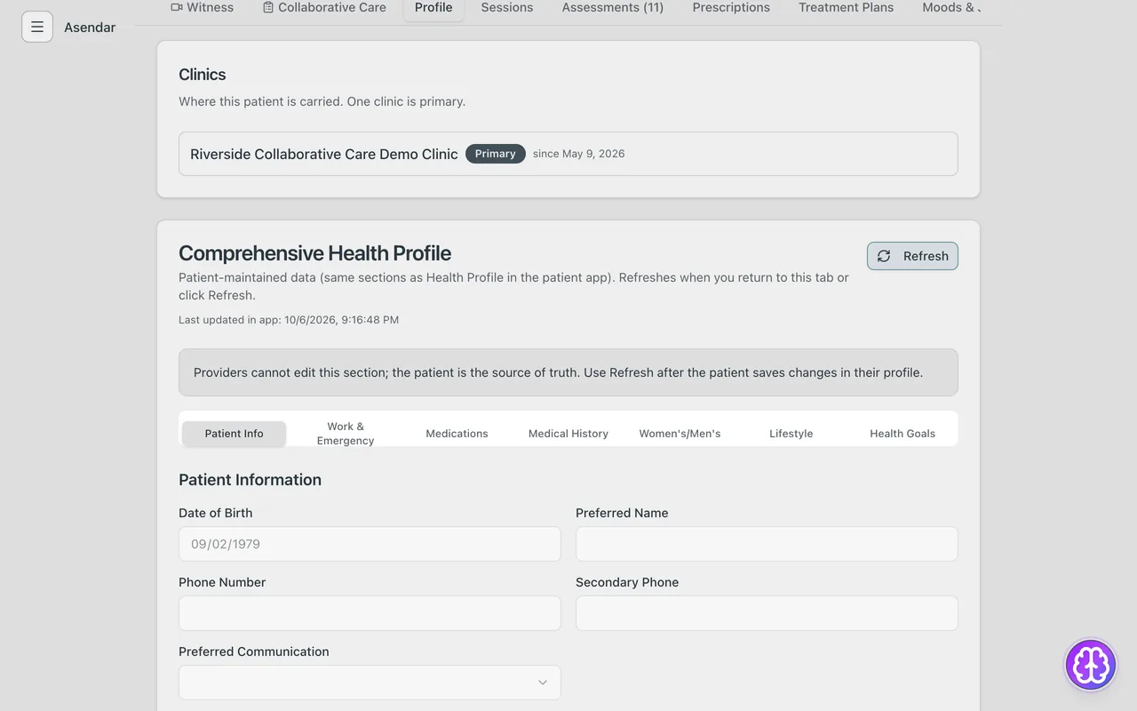Viewport: 1137px width, 711px height.
Task: Select the Profile tab
Action: pyautogui.click(x=433, y=7)
